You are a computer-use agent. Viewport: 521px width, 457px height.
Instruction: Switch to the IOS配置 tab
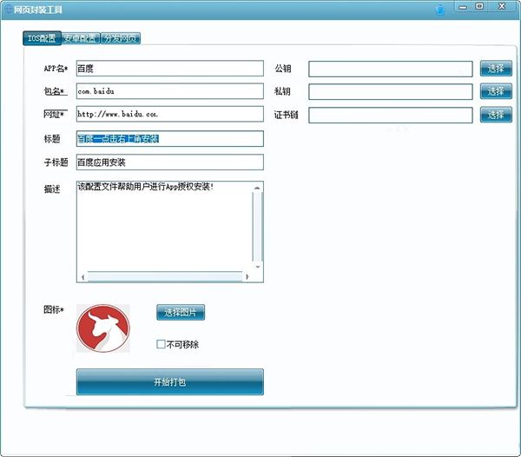point(42,38)
